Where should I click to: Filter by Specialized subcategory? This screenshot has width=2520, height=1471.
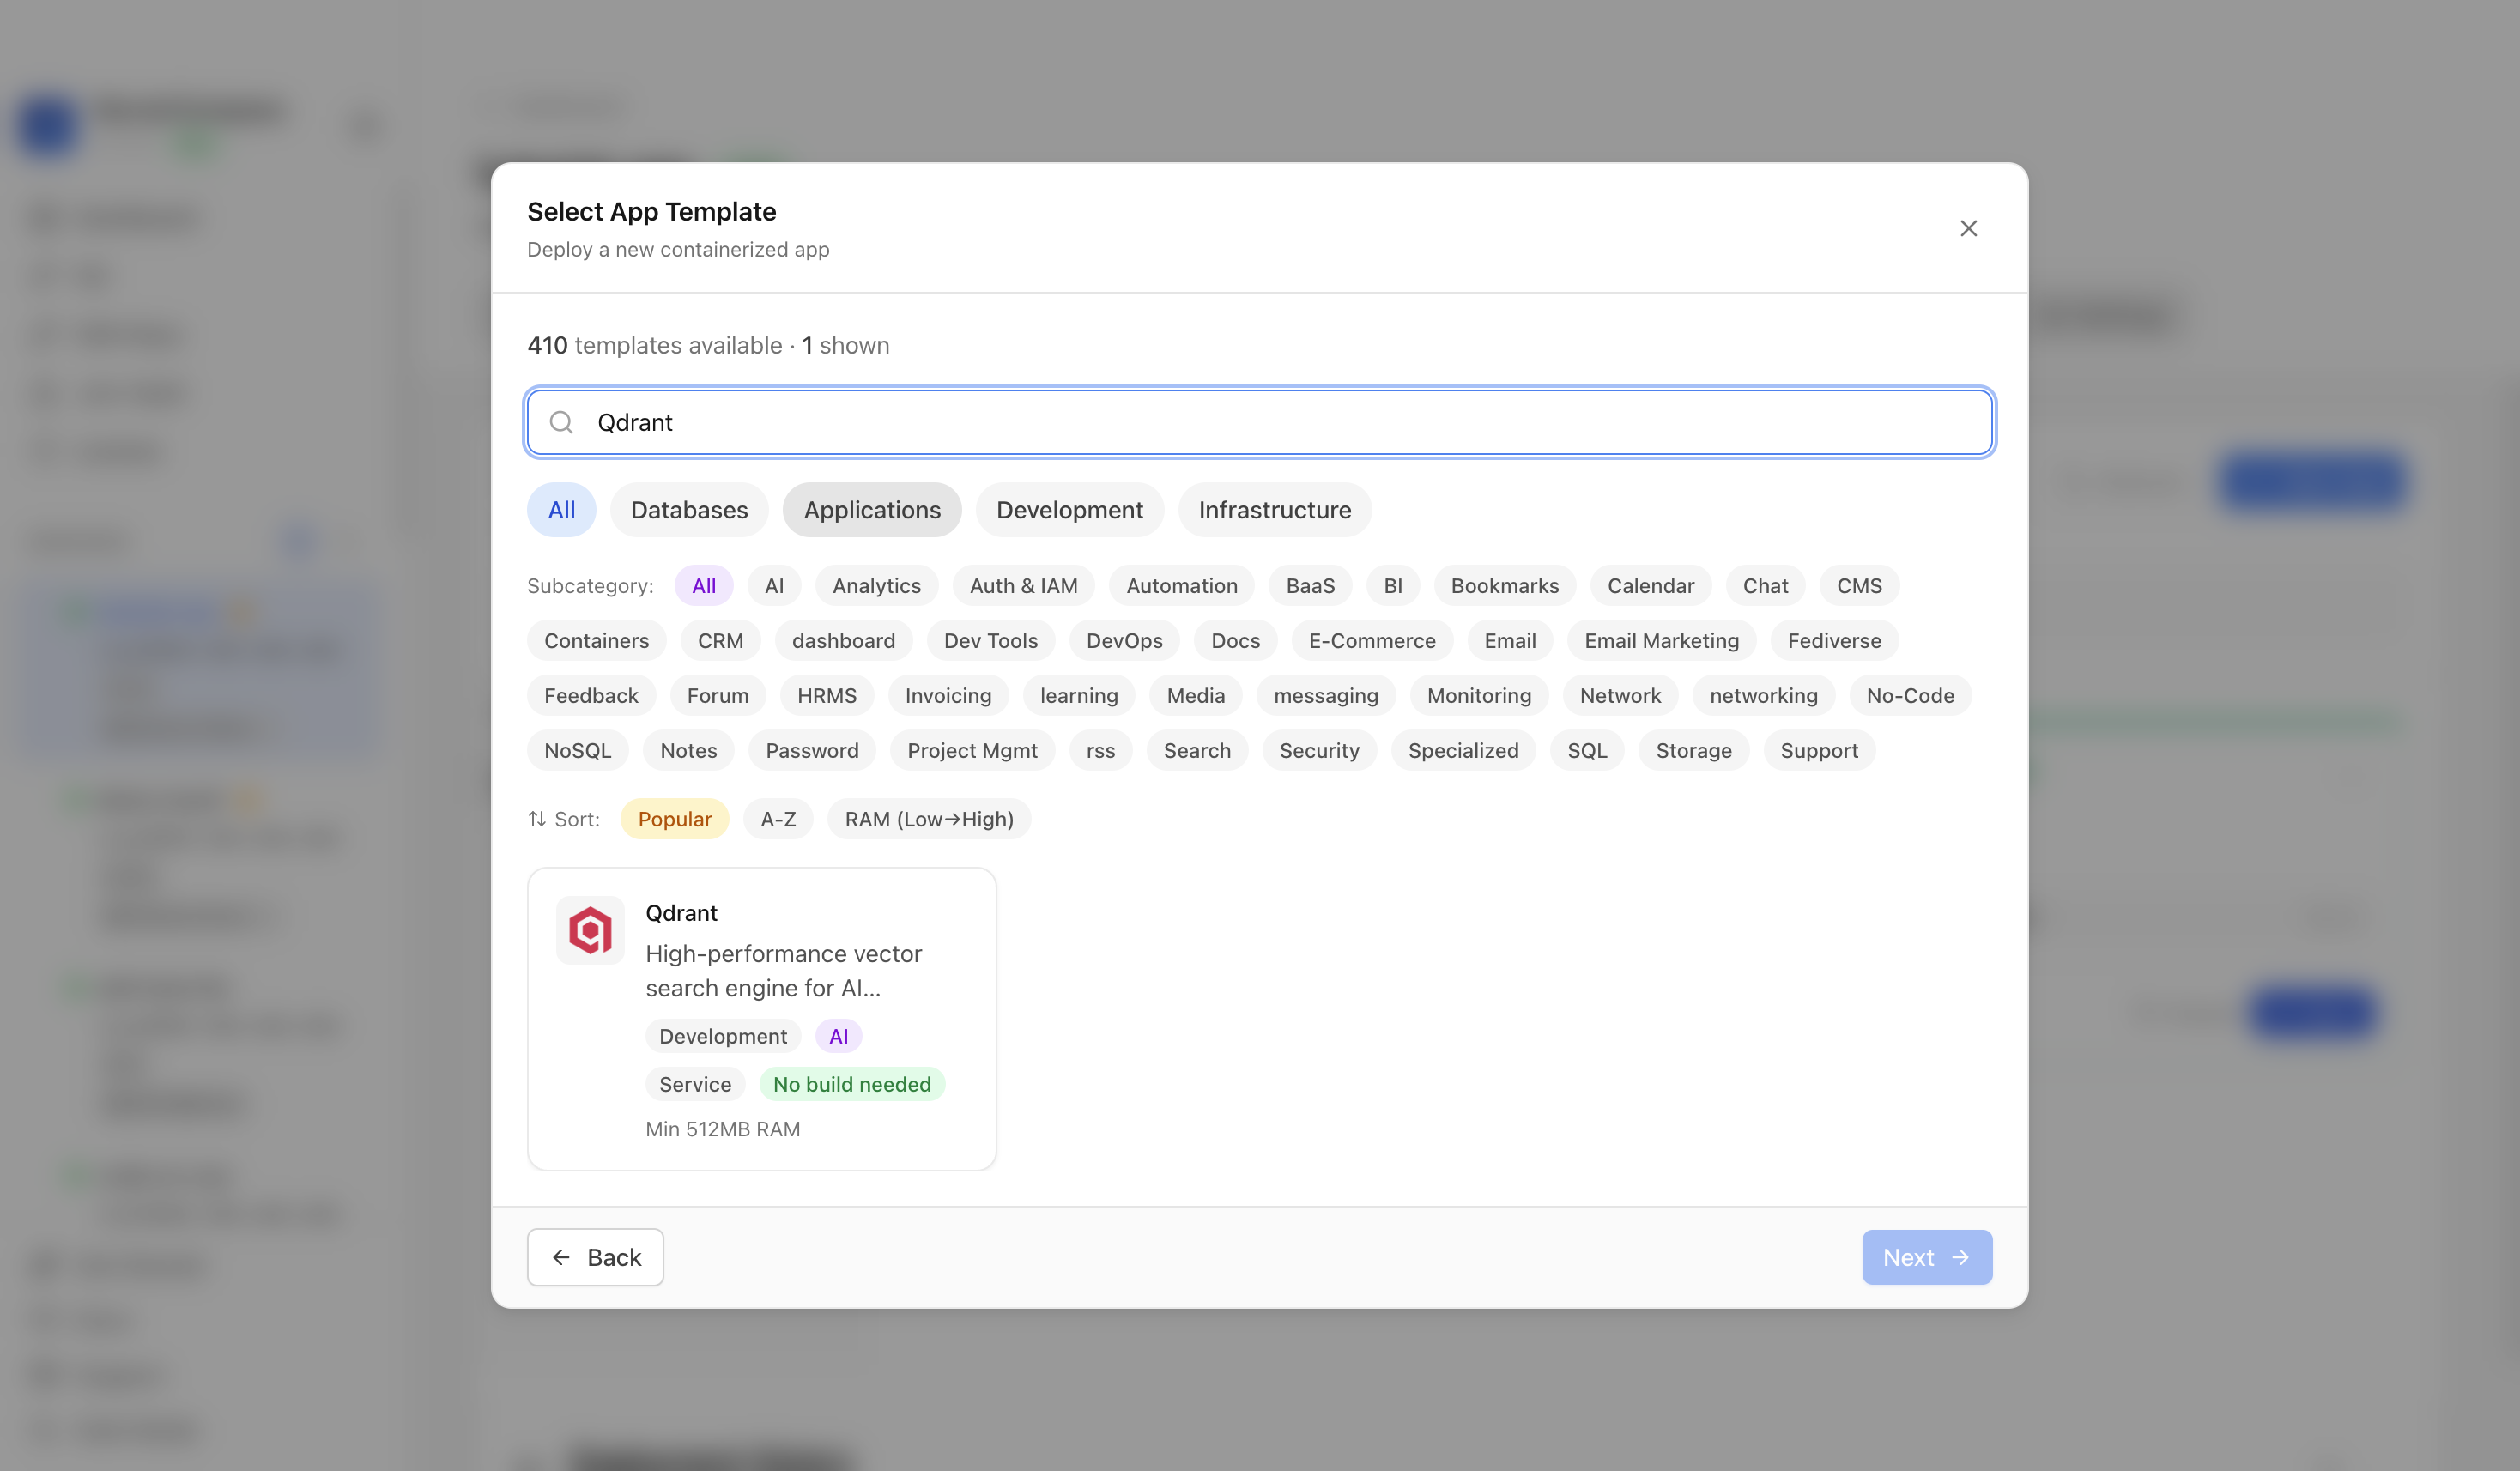[x=1463, y=751]
